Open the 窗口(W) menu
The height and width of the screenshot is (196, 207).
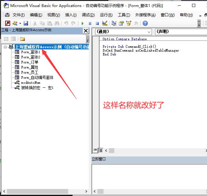pyautogui.click(x=168, y=15)
